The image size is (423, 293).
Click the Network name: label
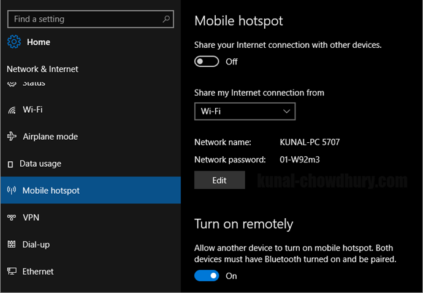pyautogui.click(x=223, y=142)
